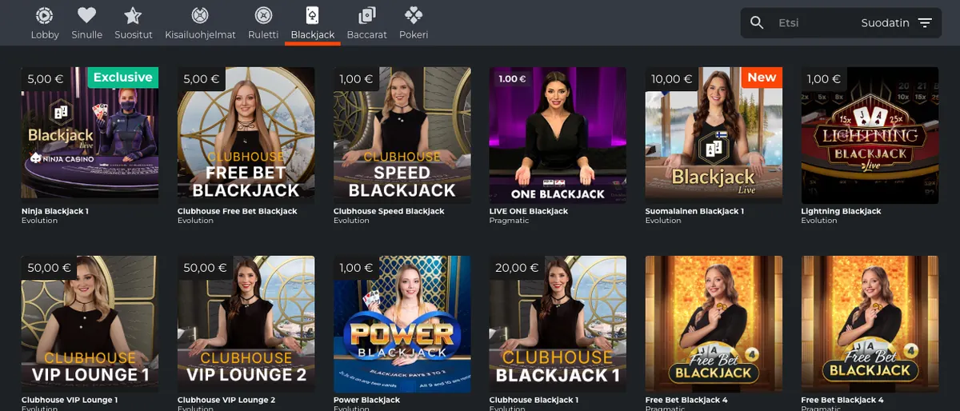This screenshot has height=411, width=960.
Task: Open Kisailuohjelmat category icon
Action: [x=200, y=15]
